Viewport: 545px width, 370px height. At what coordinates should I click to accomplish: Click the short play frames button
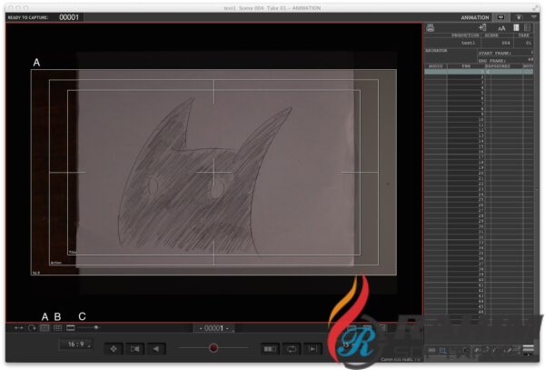(270, 349)
